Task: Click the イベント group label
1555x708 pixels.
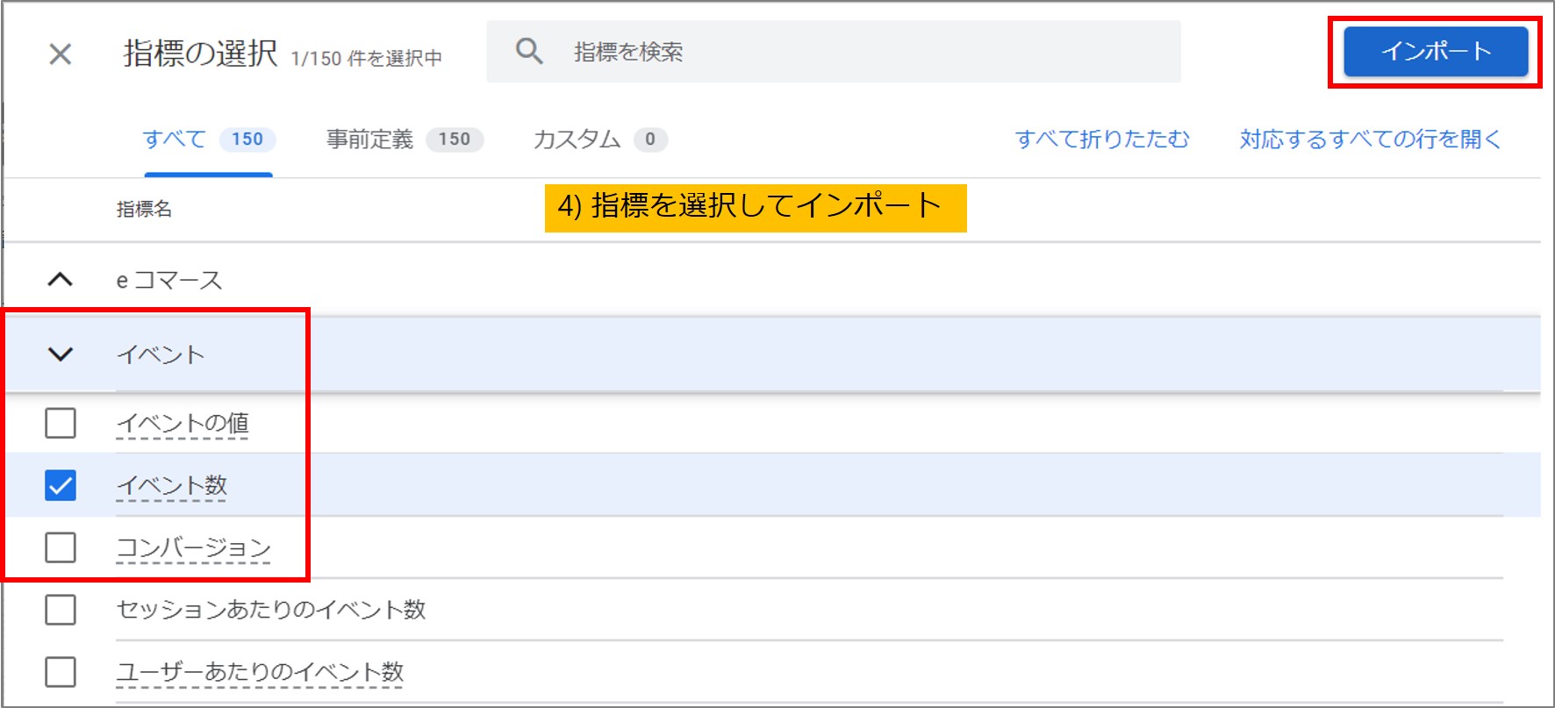Action: click(x=161, y=354)
